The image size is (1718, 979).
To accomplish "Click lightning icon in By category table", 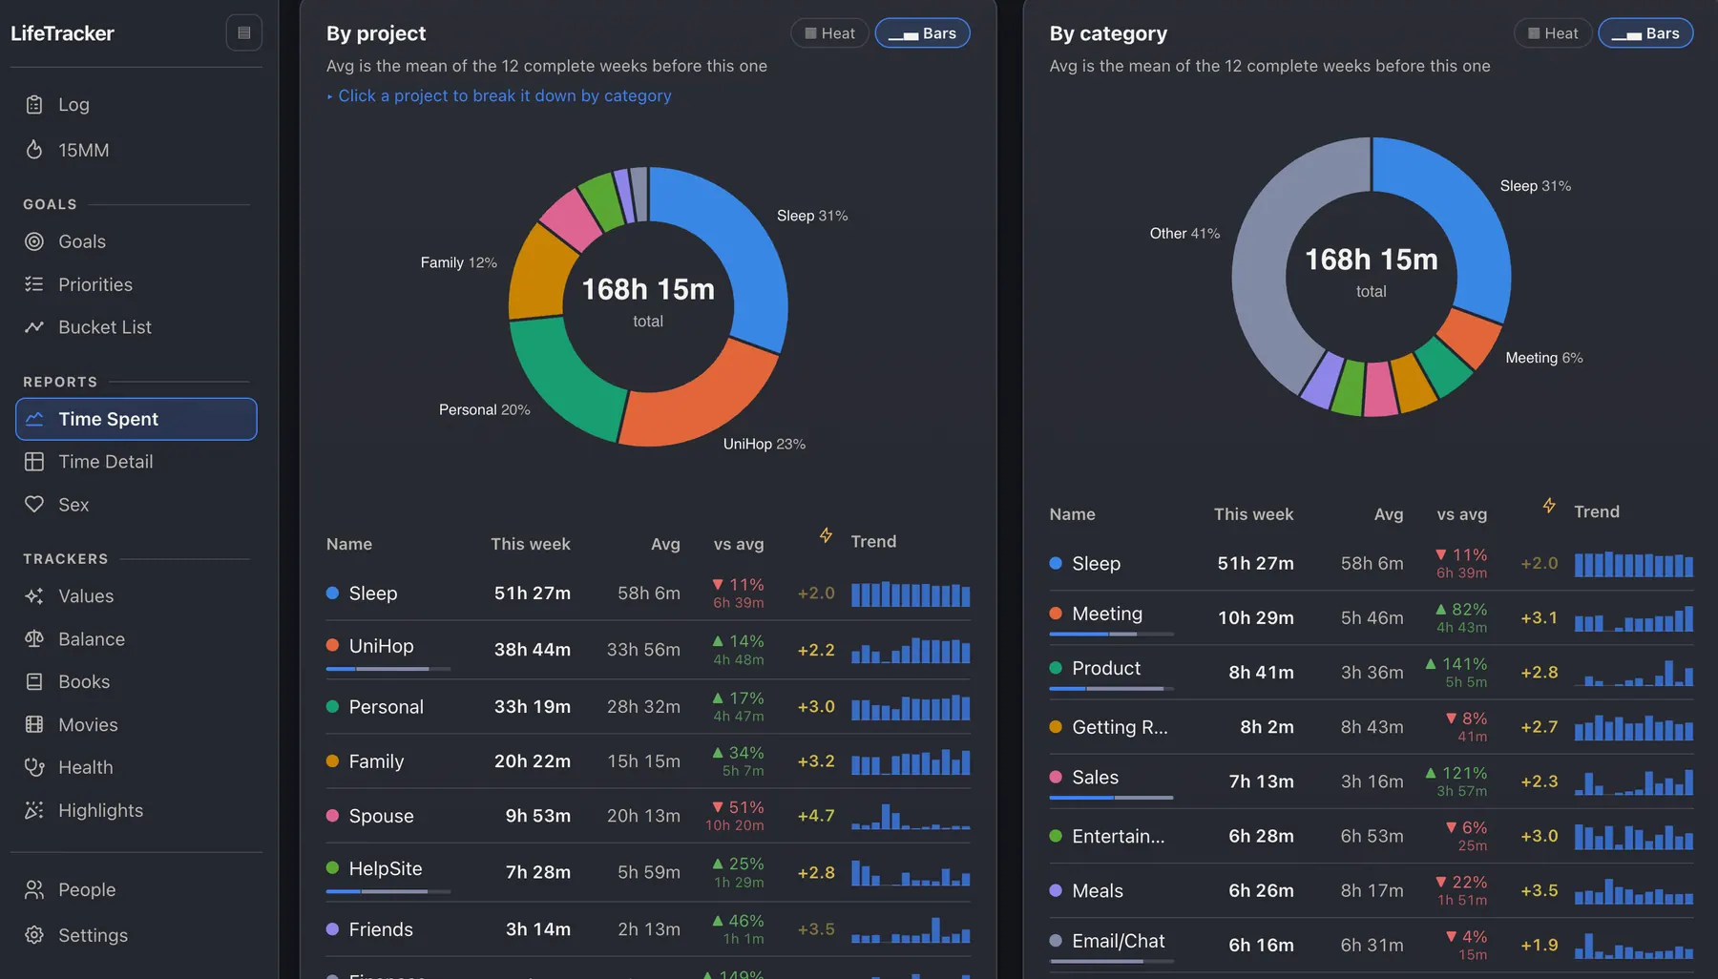I will [x=1549, y=506].
